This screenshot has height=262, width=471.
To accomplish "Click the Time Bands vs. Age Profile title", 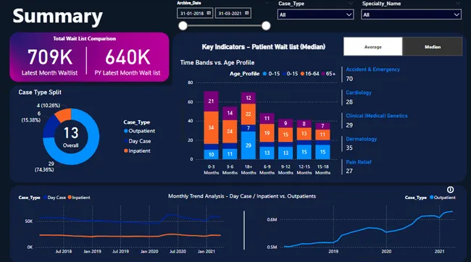I will coord(217,62).
